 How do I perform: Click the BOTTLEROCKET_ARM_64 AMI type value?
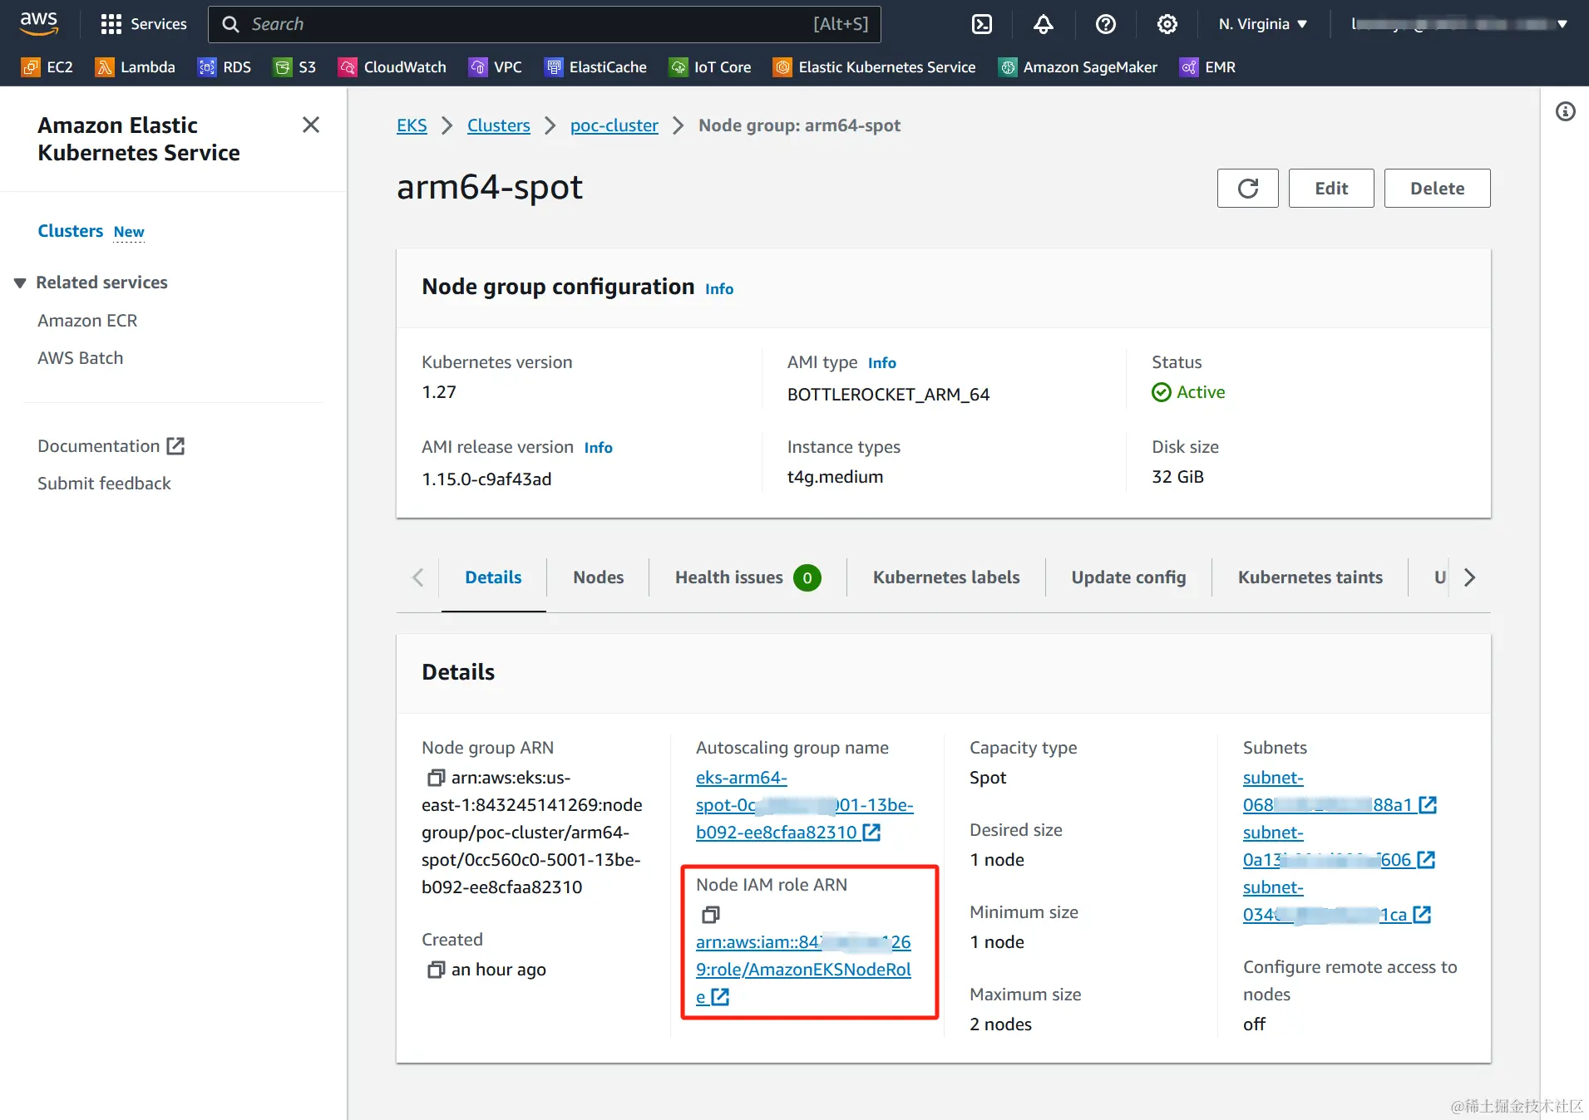(888, 395)
